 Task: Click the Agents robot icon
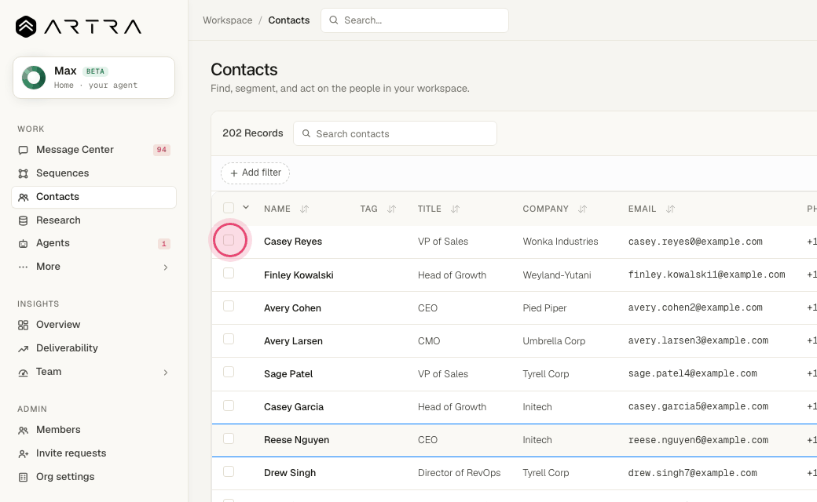(x=23, y=243)
